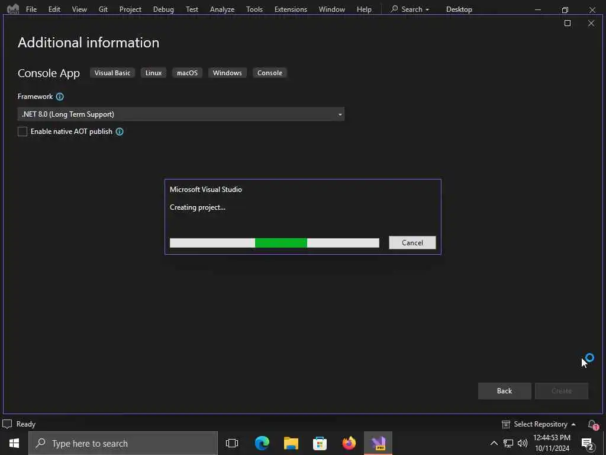Click the Visual Basic tag
Screen dimensions: 606x455
(112, 73)
